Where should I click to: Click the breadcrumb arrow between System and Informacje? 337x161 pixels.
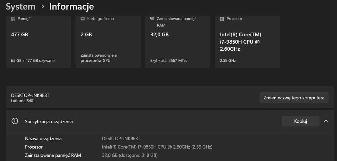pos(43,6)
